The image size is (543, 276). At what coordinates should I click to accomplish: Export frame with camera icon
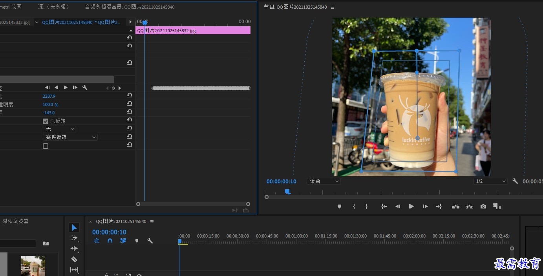(483, 207)
